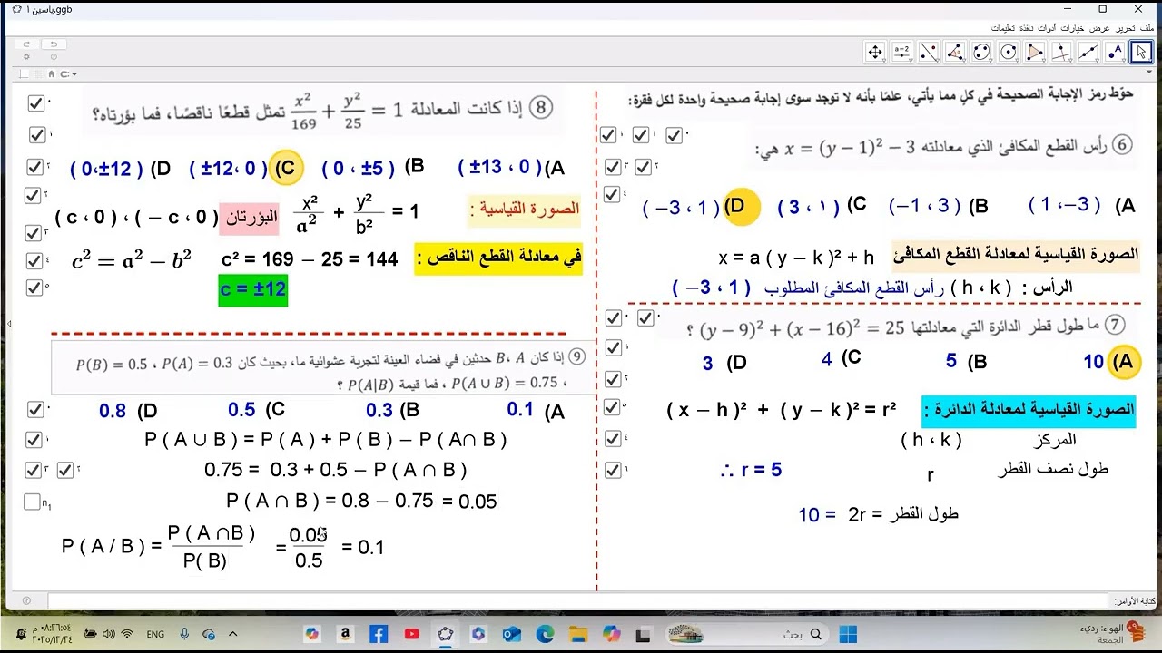Uncheck checkbox beside P(A∪B)=P(A)+P(B)−P(A∩B)
Viewport: 1162px width, 653px height.
point(34,440)
